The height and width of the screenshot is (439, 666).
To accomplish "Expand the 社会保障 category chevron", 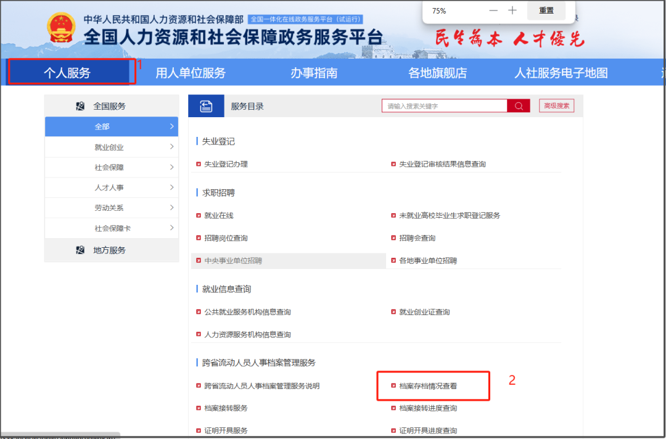I will [172, 167].
